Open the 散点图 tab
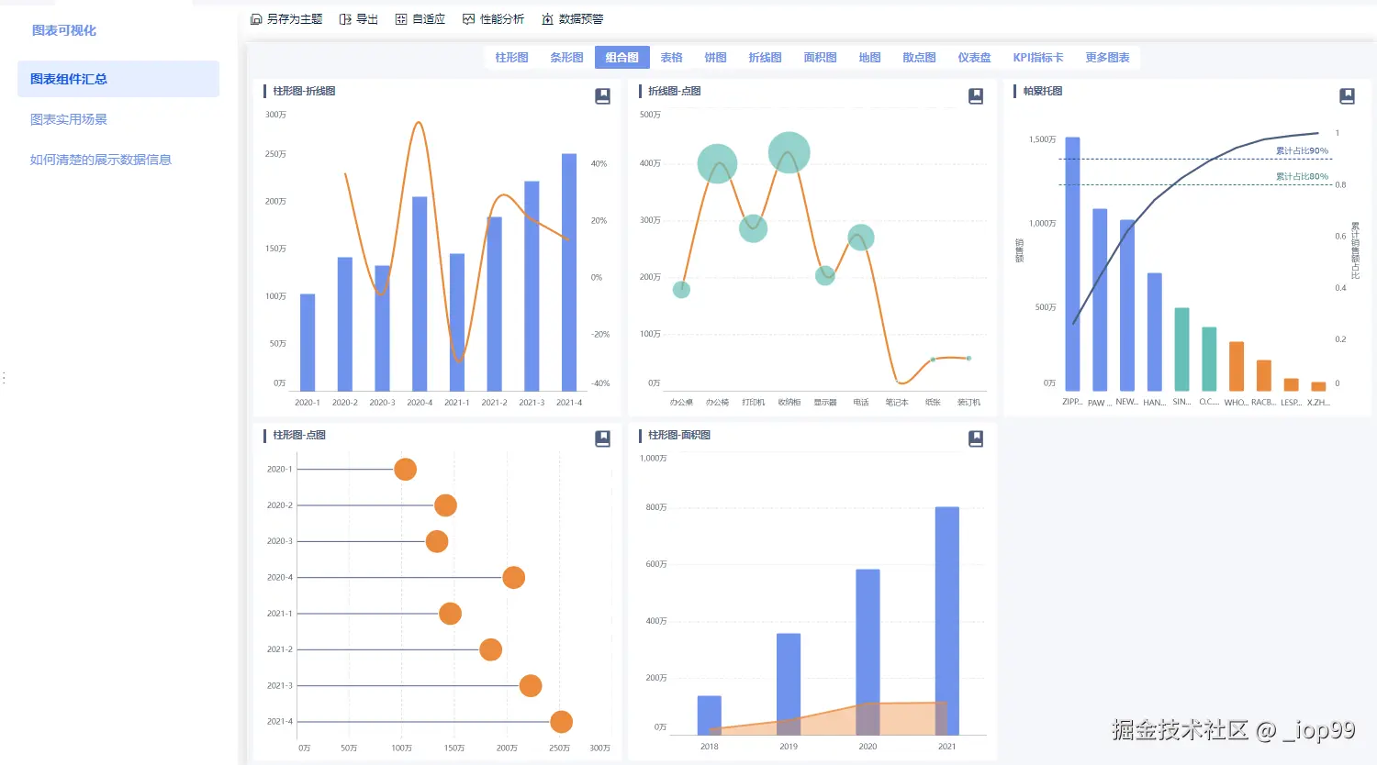The image size is (1377, 765). (920, 57)
